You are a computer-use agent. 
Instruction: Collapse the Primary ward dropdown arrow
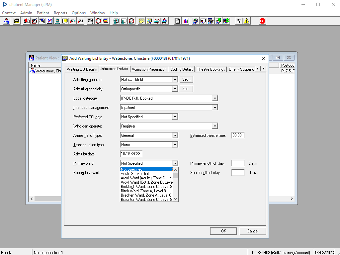click(x=175, y=163)
